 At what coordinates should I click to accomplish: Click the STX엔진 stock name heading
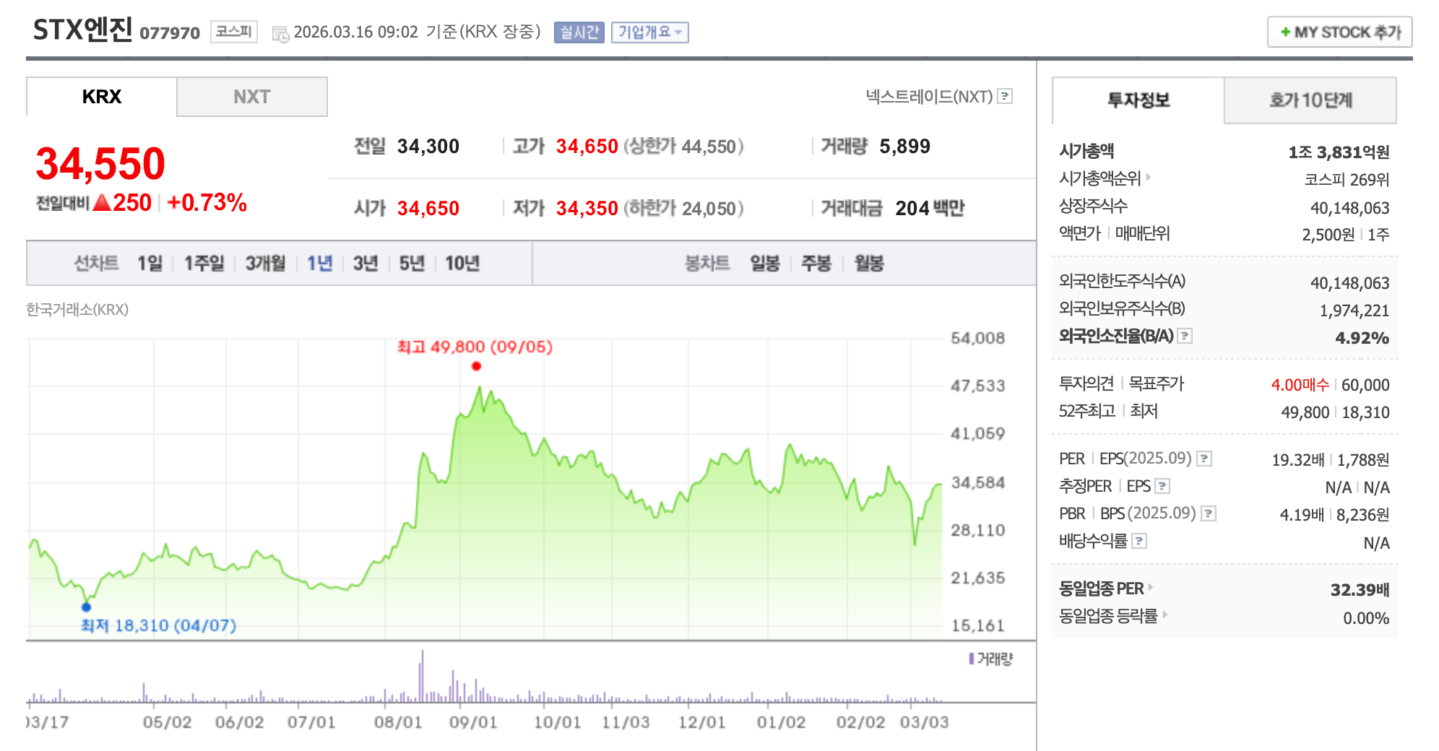82,30
